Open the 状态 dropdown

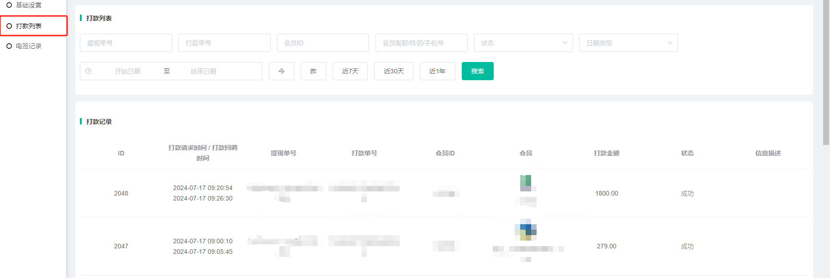click(523, 43)
